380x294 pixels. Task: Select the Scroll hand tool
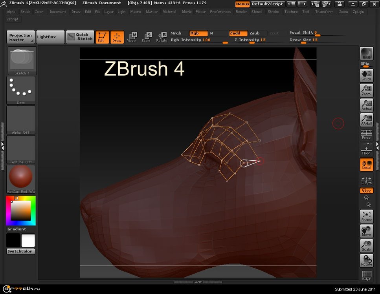pyautogui.click(x=366, y=76)
